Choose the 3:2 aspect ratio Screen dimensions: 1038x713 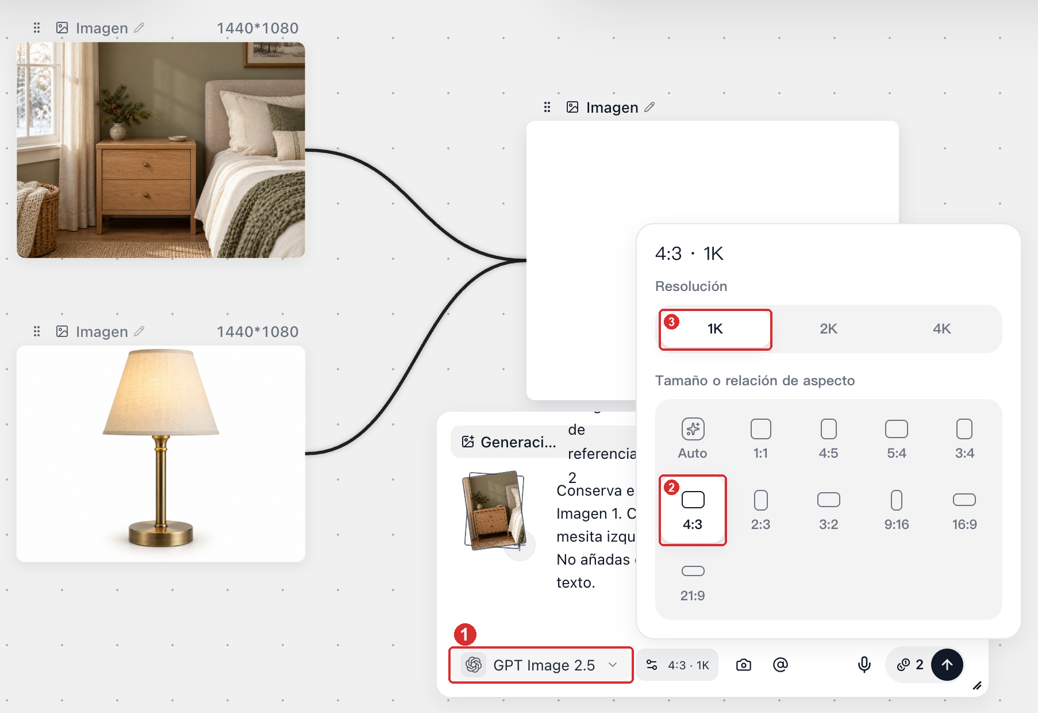[828, 511]
